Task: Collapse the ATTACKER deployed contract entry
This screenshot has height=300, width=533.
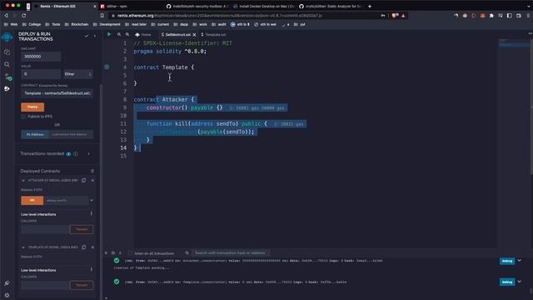Action: [x=23, y=181]
